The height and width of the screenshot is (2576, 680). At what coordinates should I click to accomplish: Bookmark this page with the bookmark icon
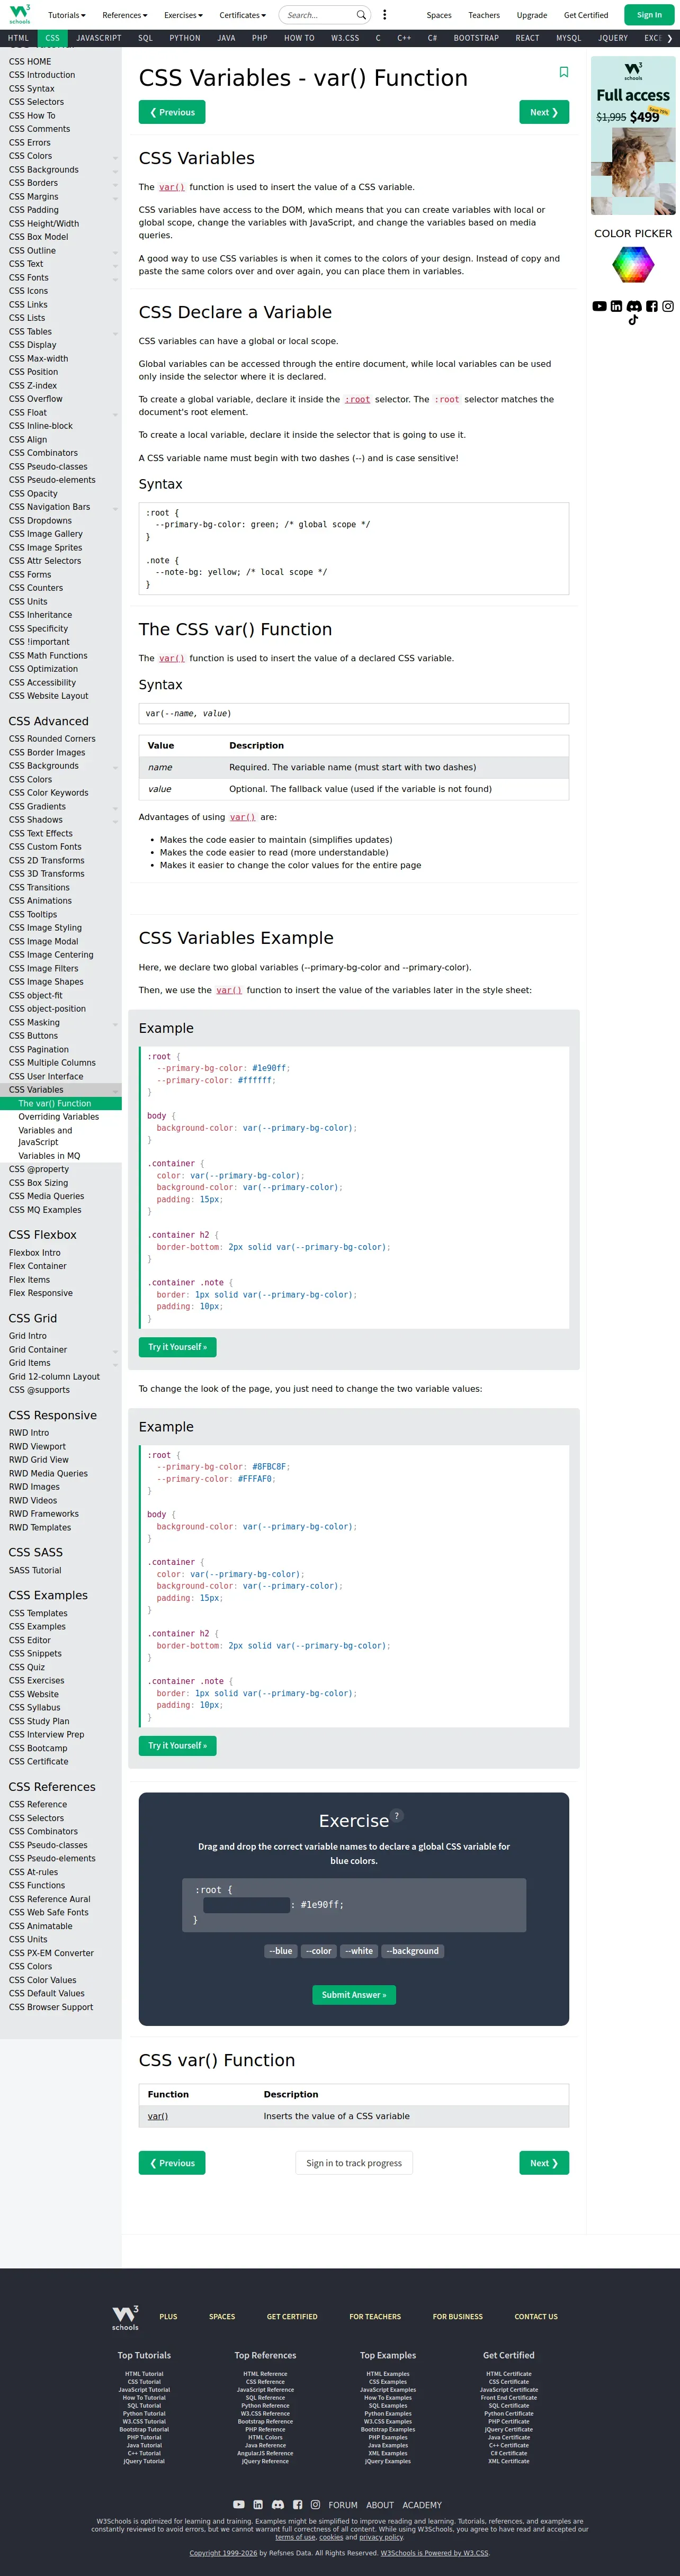pos(563,72)
